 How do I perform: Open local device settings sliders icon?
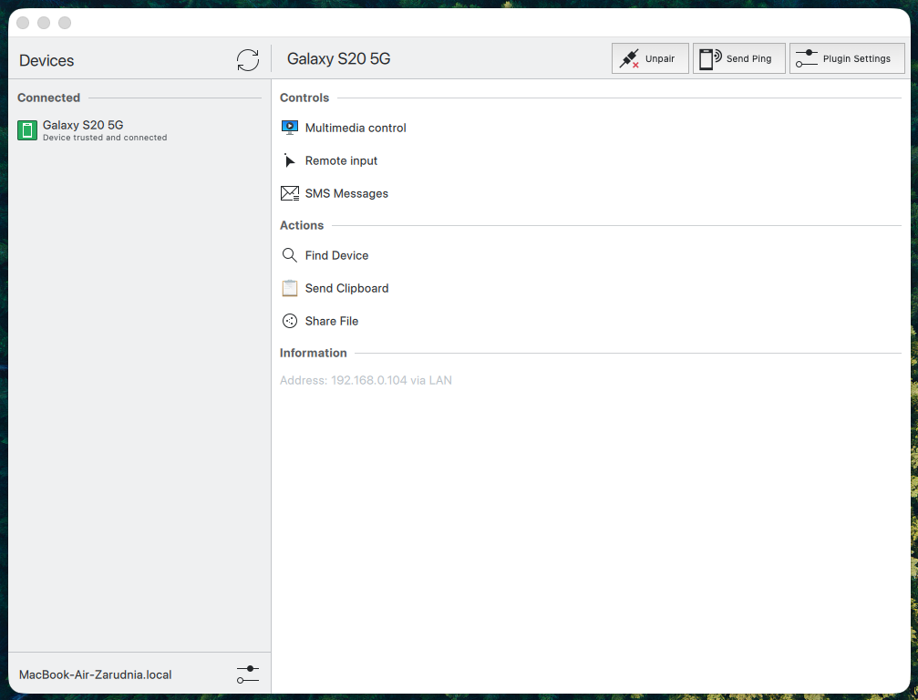point(248,674)
